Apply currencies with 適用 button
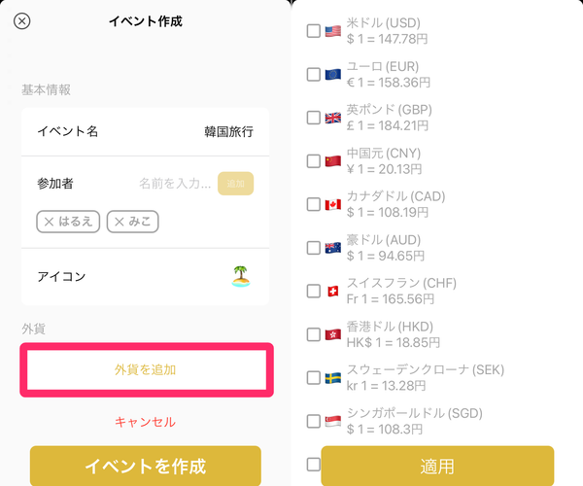The width and height of the screenshot is (583, 486). (437, 466)
